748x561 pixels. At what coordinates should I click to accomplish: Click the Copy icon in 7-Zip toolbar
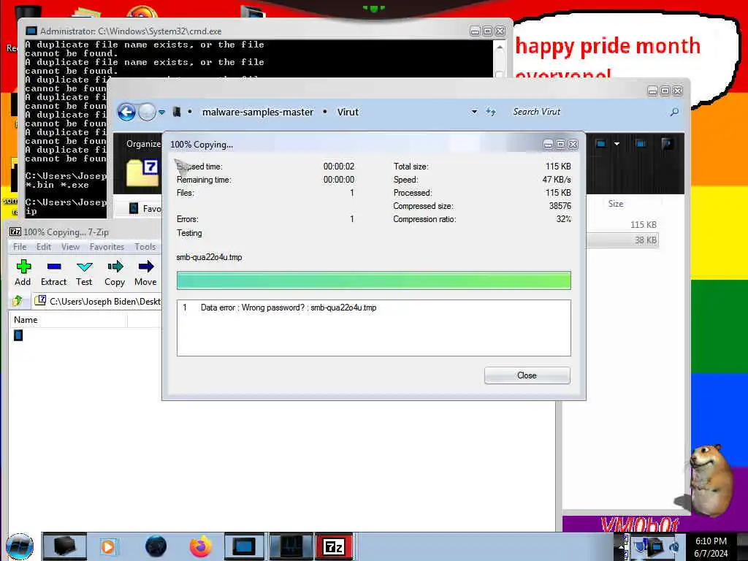pos(115,267)
